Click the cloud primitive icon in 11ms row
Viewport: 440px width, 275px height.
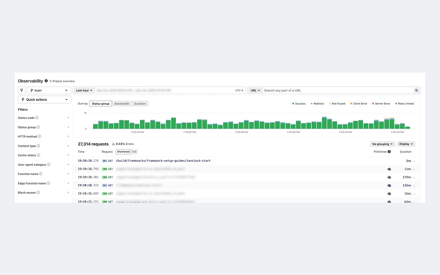pos(389,169)
